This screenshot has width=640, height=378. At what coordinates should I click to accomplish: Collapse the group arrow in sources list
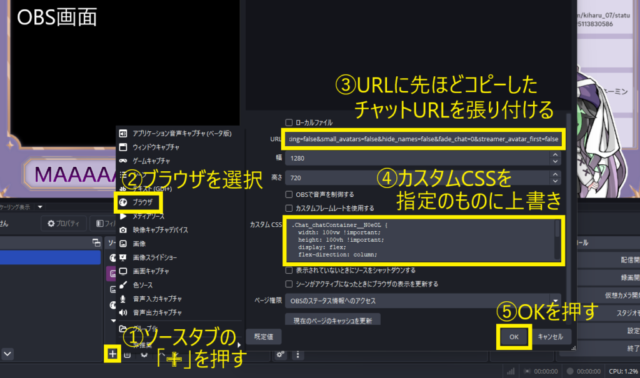(114, 321)
